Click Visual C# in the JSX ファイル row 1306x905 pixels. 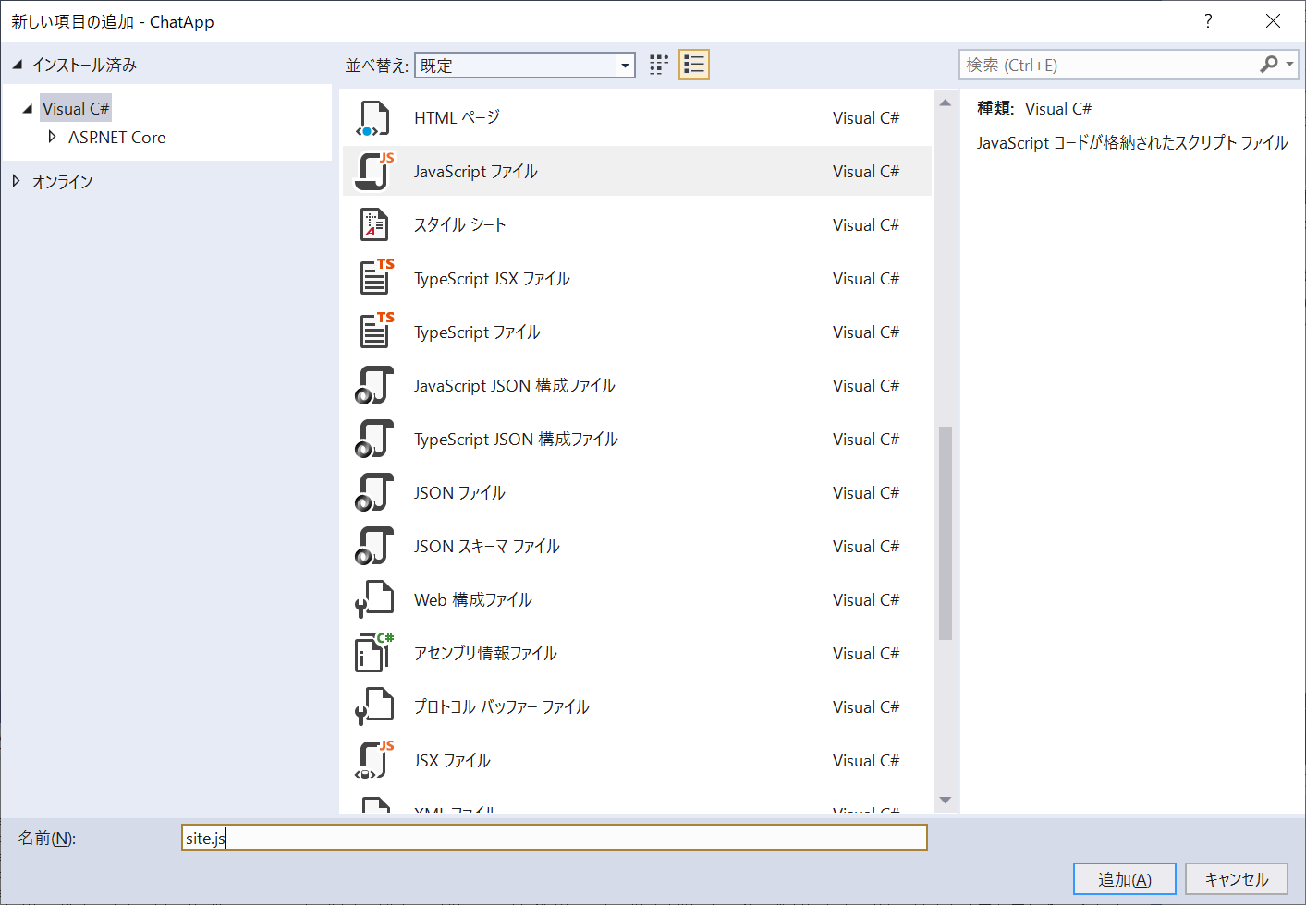pyautogui.click(x=866, y=761)
